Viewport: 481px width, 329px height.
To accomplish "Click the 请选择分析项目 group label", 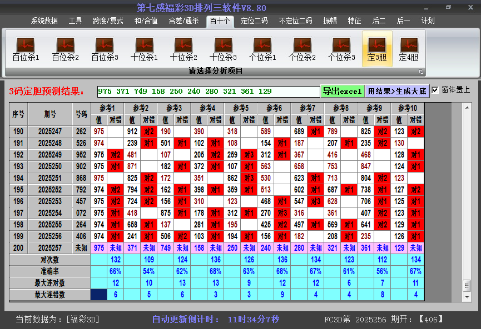I will 216,71.
